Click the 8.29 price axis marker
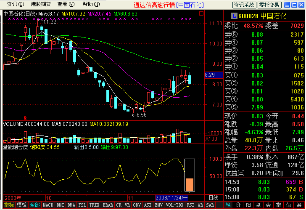The height and width of the screenshot is (210, 306). click(214, 75)
